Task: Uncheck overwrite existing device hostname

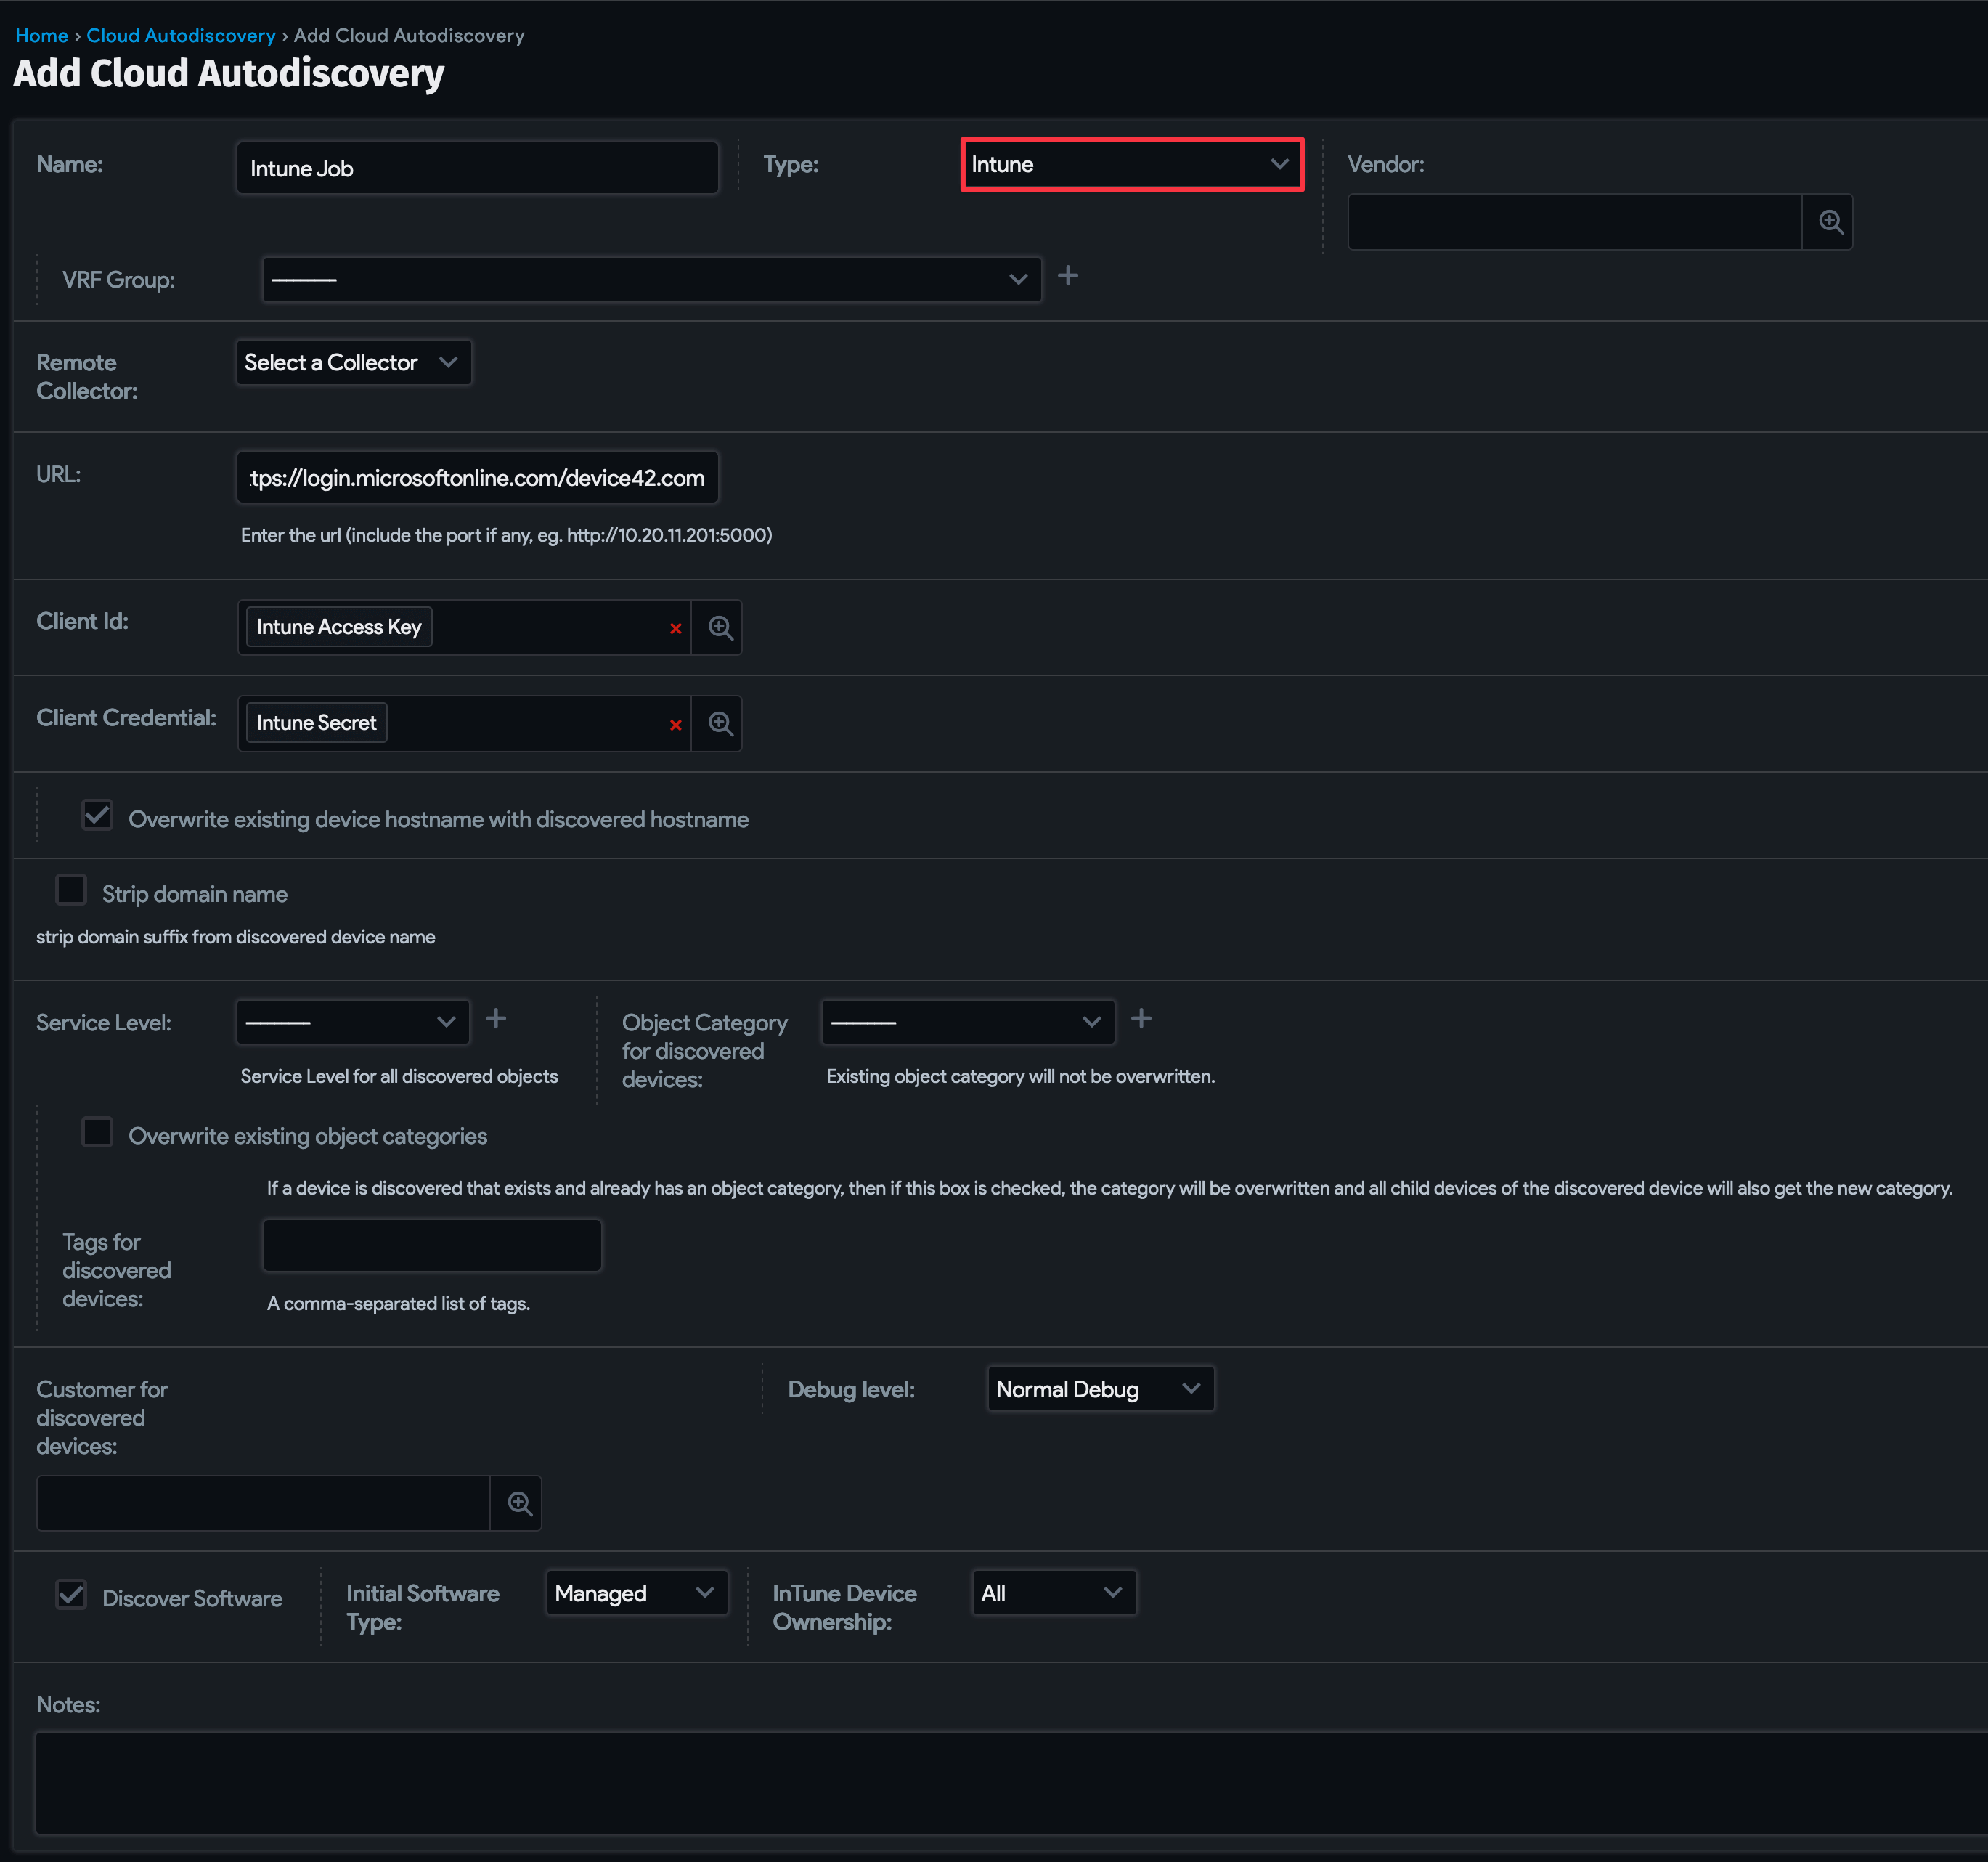Action: (96, 815)
